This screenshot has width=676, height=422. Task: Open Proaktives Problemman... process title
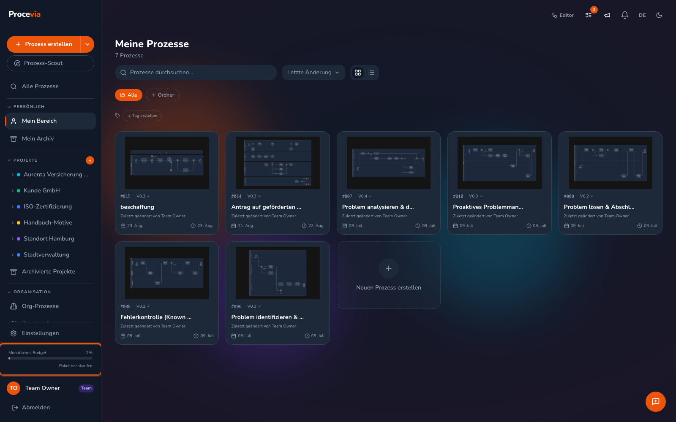click(x=488, y=207)
